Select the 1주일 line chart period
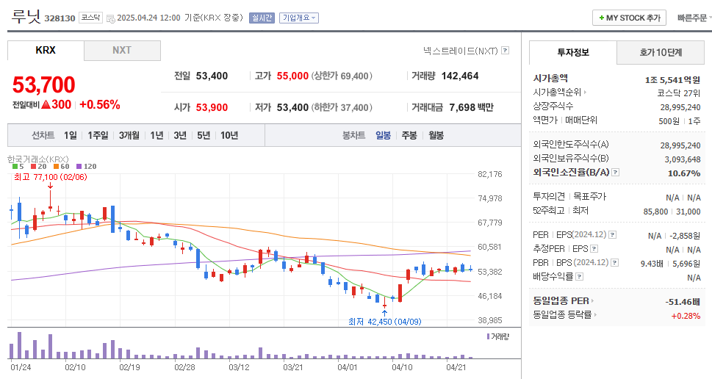712x379 pixels. (x=98, y=135)
